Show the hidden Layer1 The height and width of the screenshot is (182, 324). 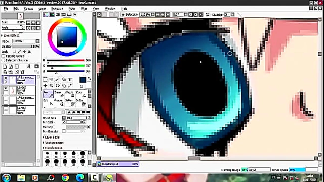point(6,108)
